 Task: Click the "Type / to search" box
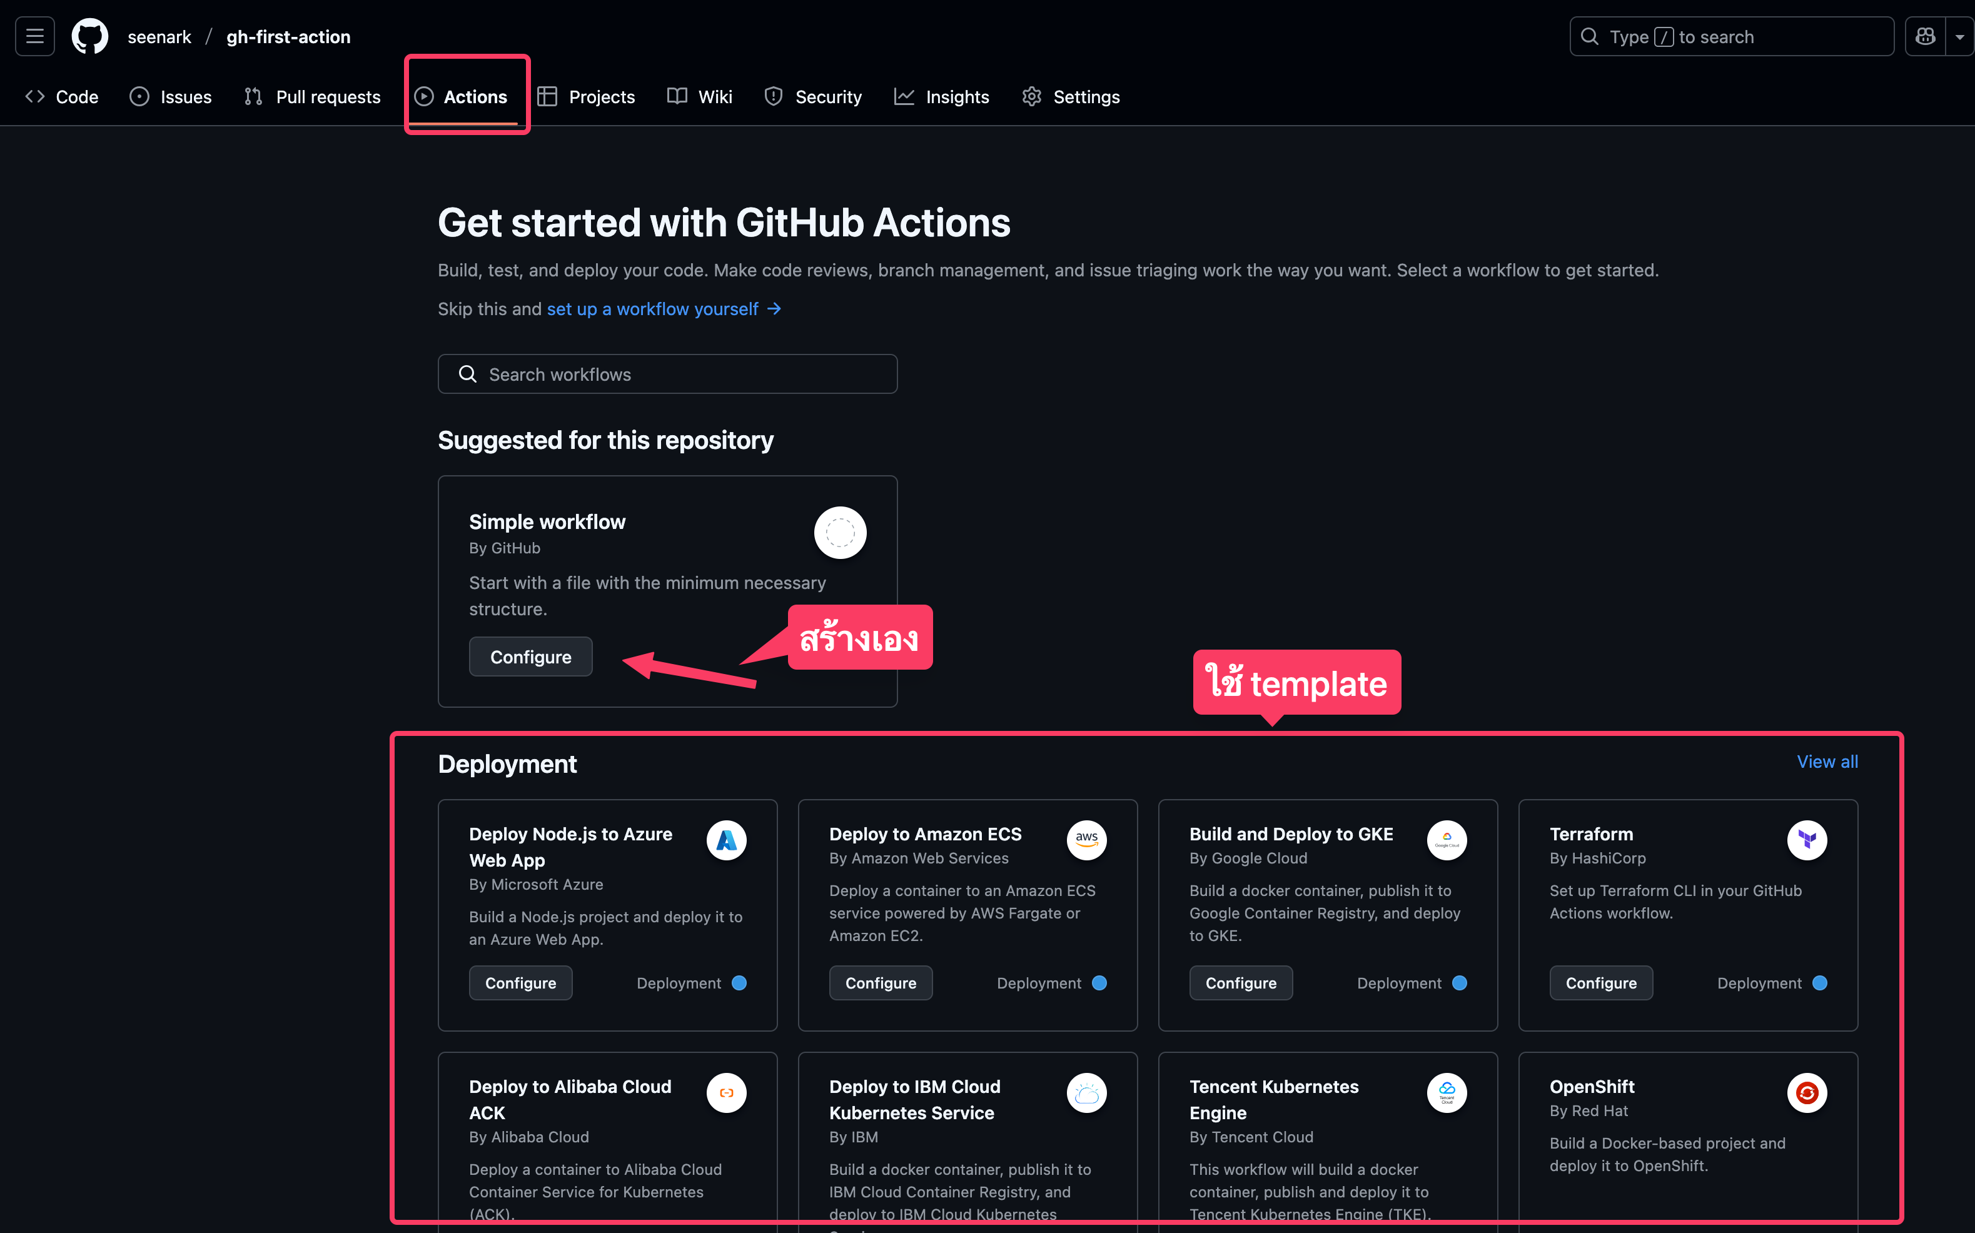(1730, 37)
